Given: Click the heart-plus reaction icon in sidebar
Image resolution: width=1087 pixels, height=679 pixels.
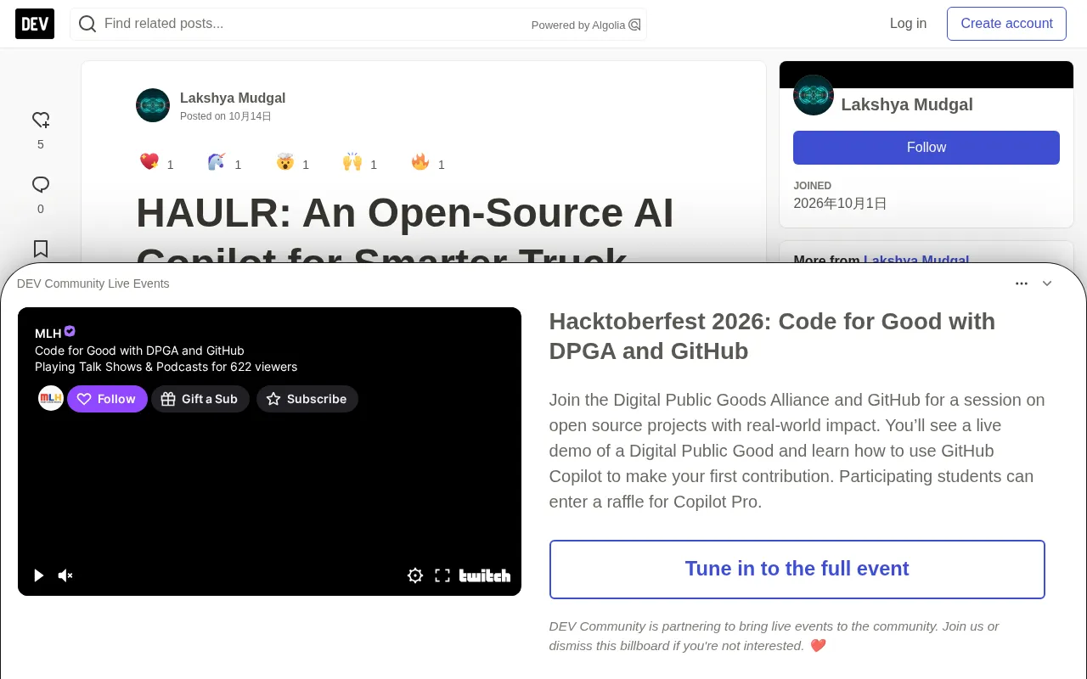Looking at the screenshot, I should pos(41,121).
